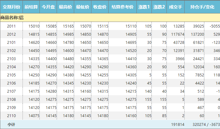This screenshot has height=129, width=220.
Task: Select the 2105 contract month cell
Action: [12, 75]
